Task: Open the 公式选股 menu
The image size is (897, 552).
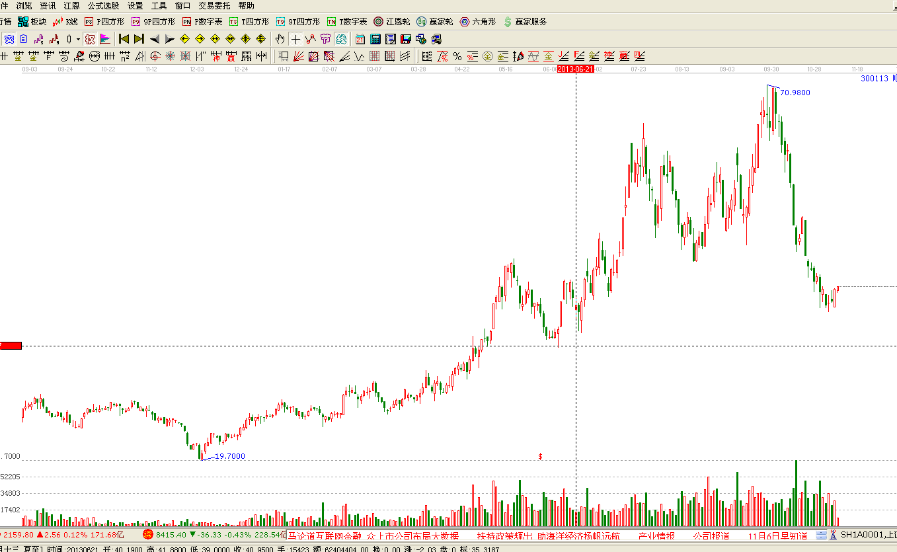Action: (x=104, y=5)
